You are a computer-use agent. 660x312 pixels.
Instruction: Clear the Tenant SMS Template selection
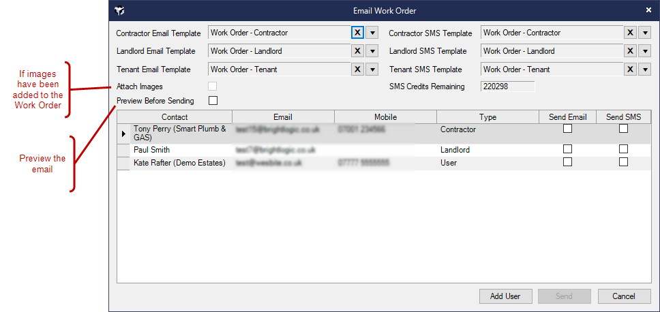(x=630, y=69)
